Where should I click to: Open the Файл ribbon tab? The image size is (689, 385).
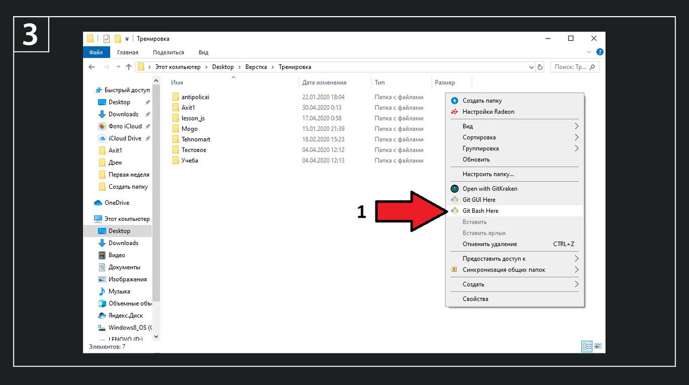point(96,52)
